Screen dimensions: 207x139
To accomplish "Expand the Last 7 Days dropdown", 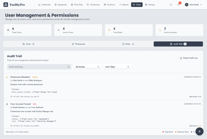I will (117, 67).
